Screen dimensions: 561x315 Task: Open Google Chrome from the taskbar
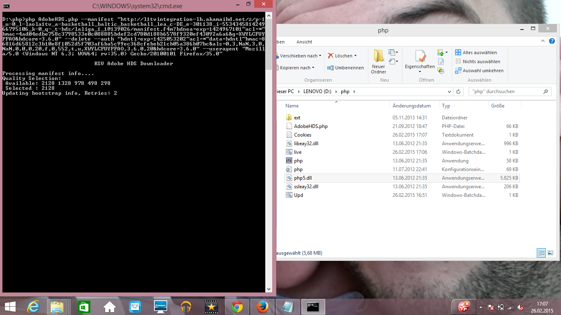click(237, 307)
